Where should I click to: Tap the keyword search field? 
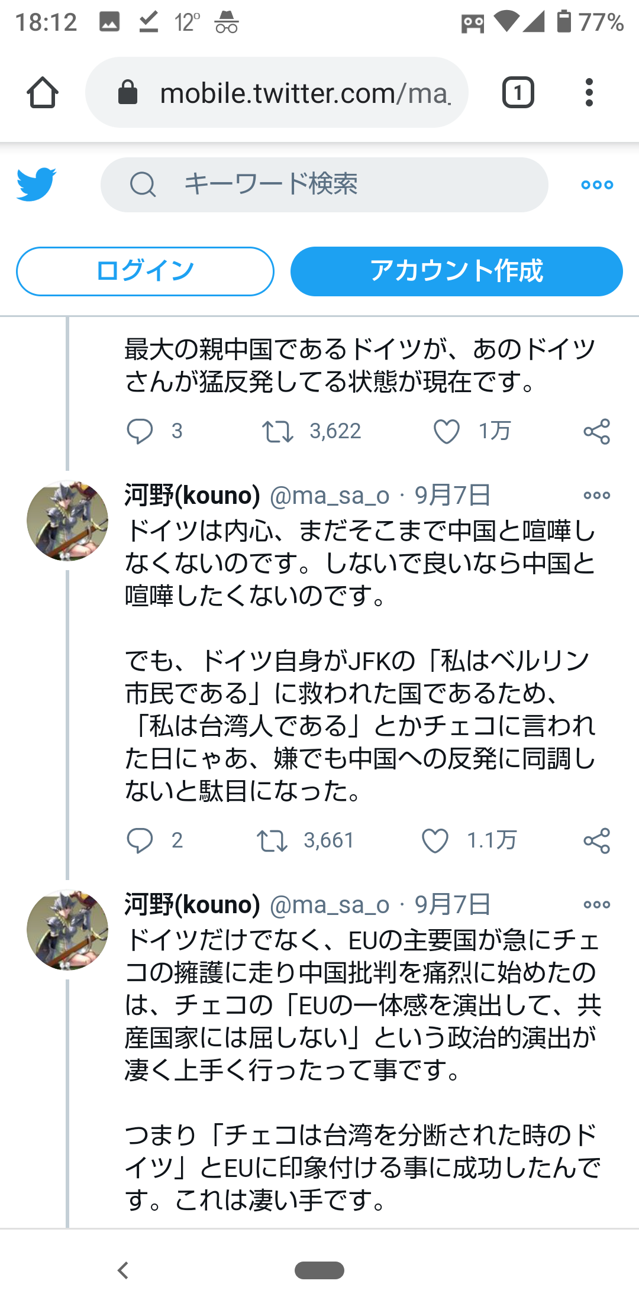click(324, 185)
